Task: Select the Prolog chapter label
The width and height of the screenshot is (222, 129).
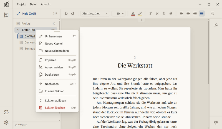Action: [26, 24]
